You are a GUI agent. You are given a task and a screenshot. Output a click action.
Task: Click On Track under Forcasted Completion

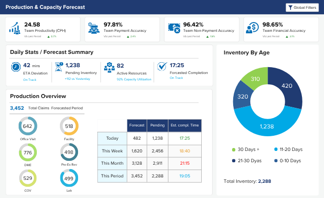(176, 78)
